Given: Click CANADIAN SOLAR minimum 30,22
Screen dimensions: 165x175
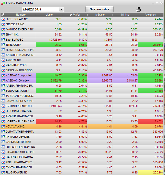Looking at the screenshot, I should coord(125,152).
